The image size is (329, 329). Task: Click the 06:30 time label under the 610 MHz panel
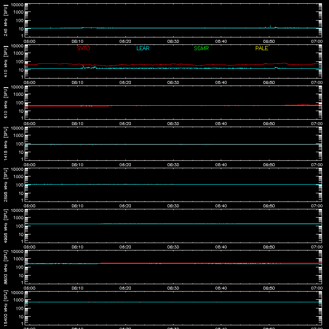(x=173, y=124)
